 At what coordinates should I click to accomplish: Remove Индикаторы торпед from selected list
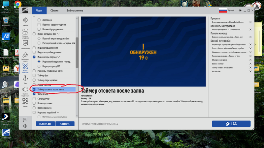coord(250,44)
